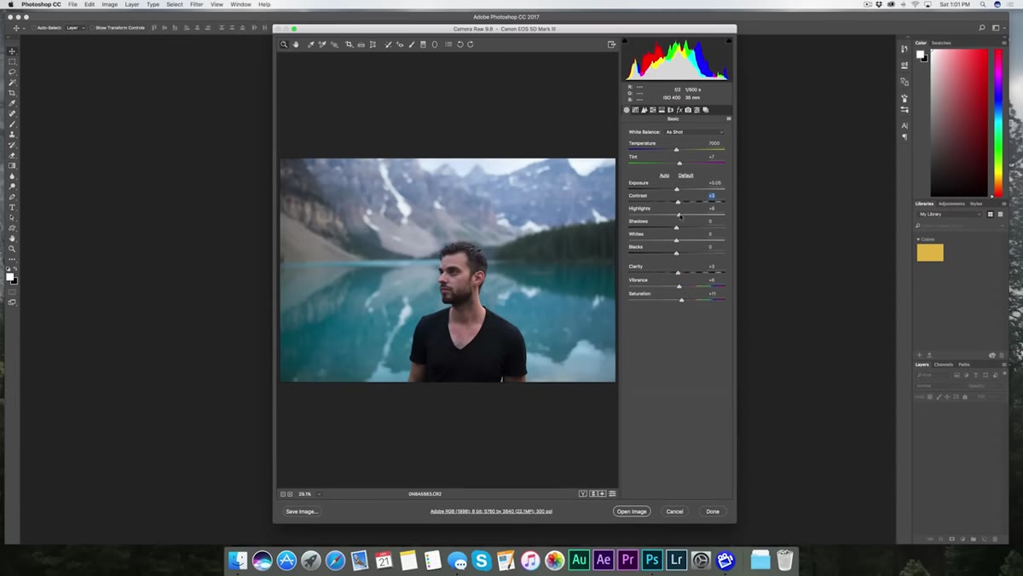Switch to the Swatches tab

941,43
